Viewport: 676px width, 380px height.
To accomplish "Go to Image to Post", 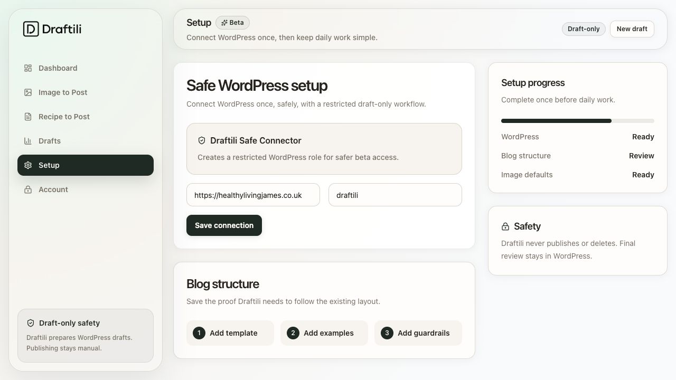I will click(86, 92).
